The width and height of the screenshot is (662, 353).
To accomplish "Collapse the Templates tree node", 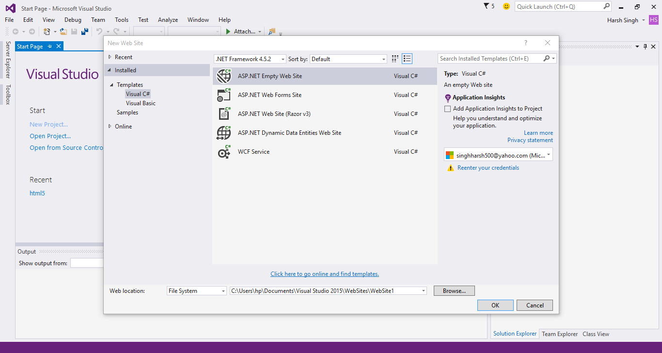I will (112, 85).
